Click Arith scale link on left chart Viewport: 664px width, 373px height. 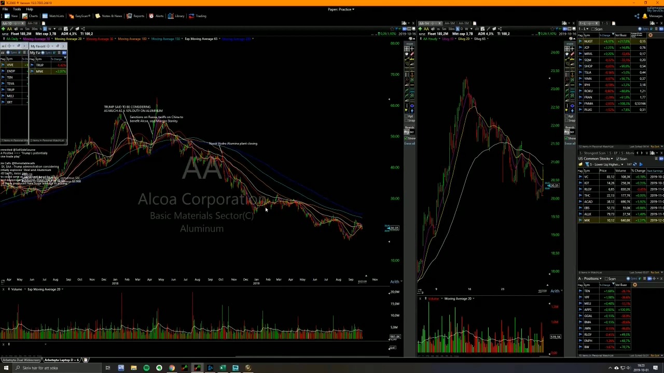[395, 282]
